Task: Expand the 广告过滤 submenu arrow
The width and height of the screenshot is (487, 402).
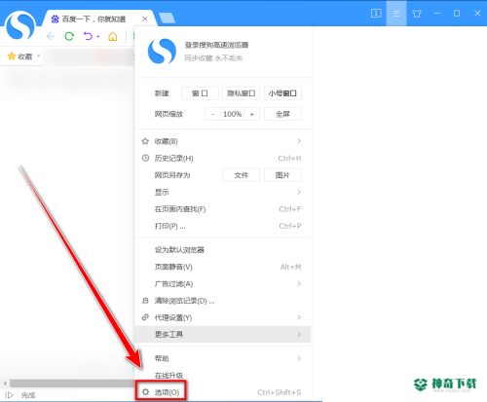Action: [x=299, y=283]
